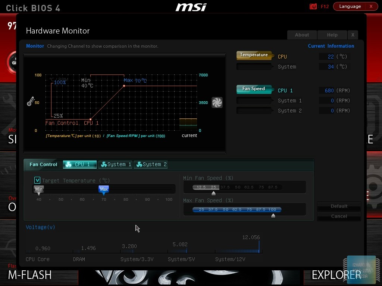Click the System/3.3V voltage value 3.280

pos(129,246)
